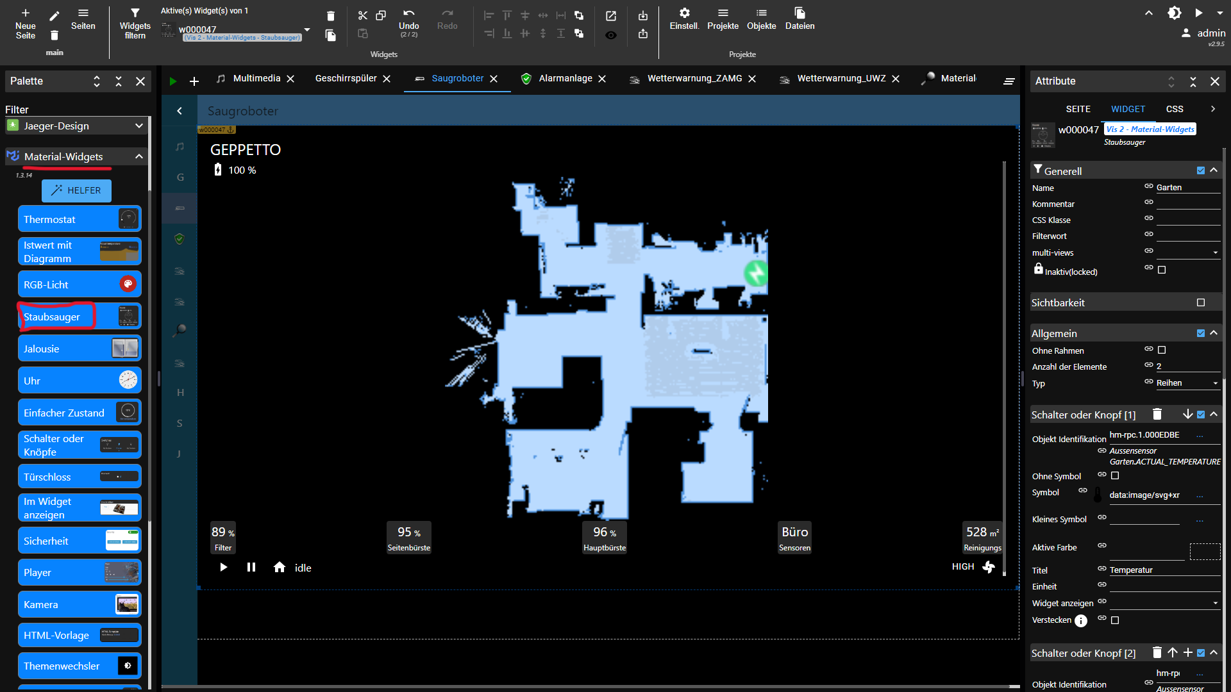Click the fan speed HIGH icon
The height and width of the screenshot is (692, 1231).
[989, 567]
